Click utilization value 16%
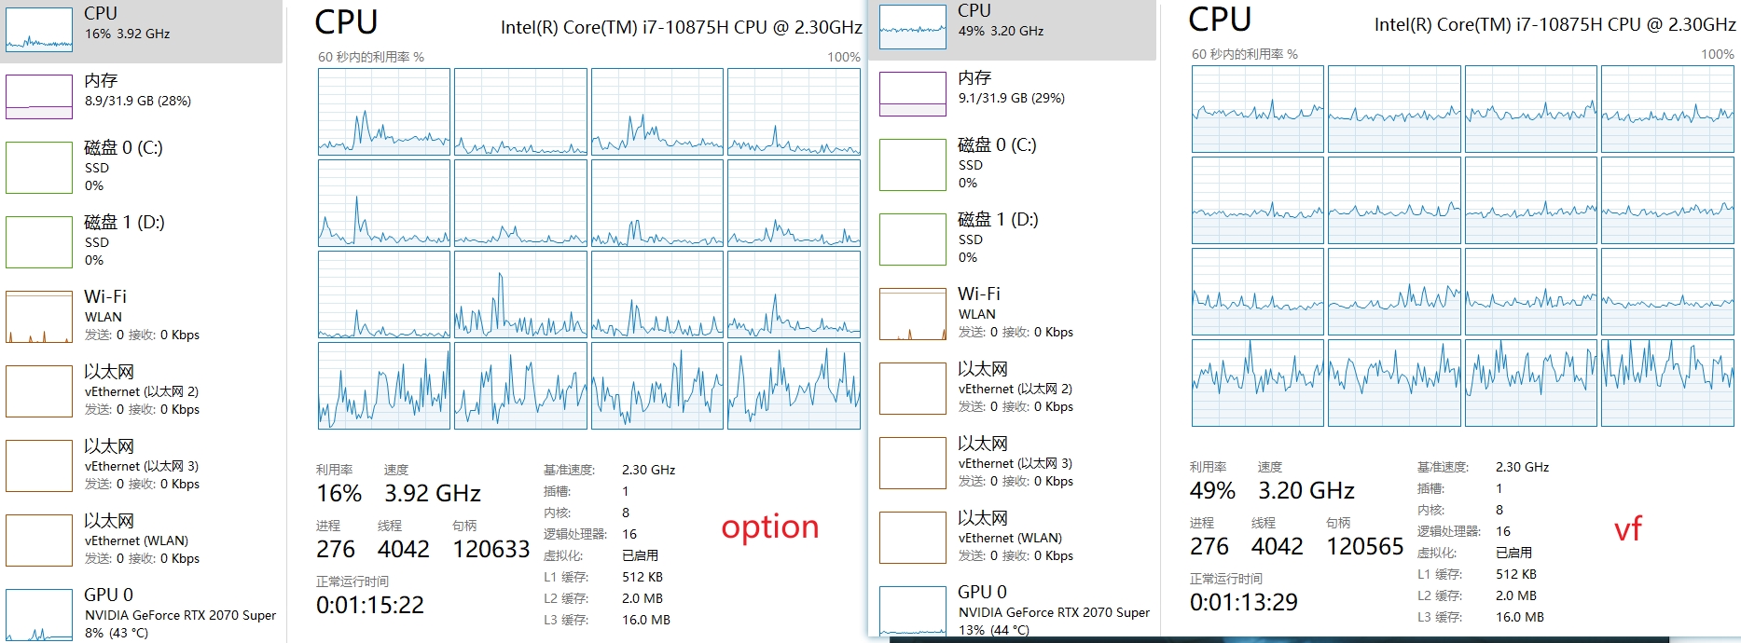1741x643 pixels. (339, 493)
